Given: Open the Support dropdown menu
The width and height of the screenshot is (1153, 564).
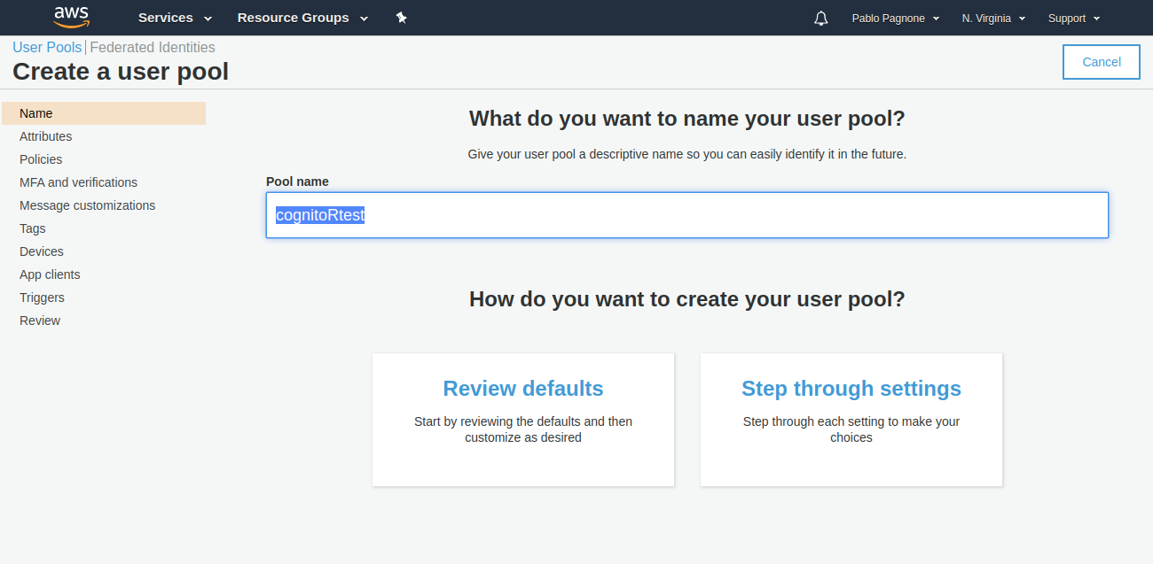Looking at the screenshot, I should (1073, 19).
